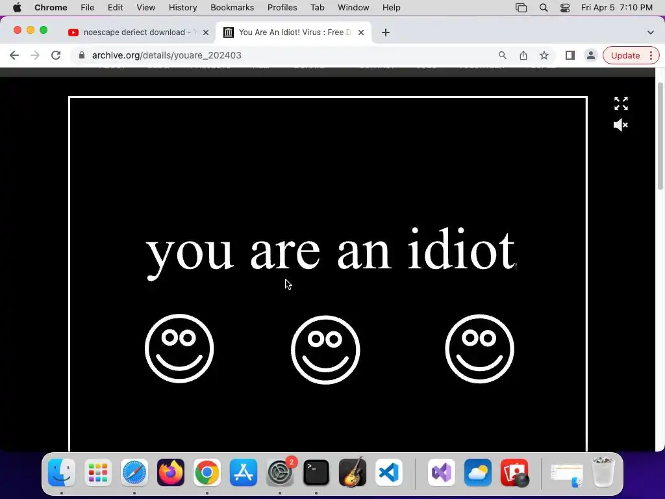
Task: Click the middle smiley face
Action: coord(325,350)
